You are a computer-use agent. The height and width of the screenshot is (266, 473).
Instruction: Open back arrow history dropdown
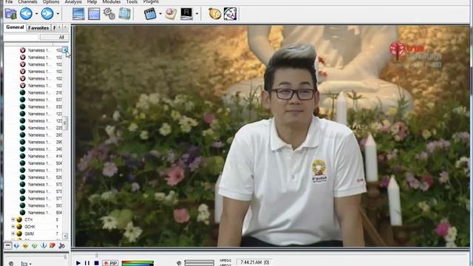[x=36, y=14]
